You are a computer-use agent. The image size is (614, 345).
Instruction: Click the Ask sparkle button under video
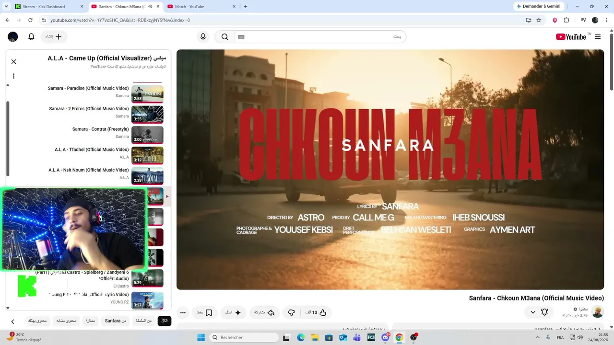point(233,312)
